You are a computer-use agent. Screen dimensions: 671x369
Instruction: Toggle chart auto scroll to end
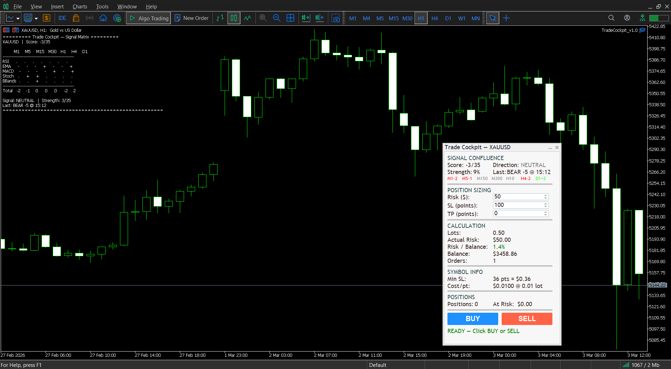click(x=306, y=18)
